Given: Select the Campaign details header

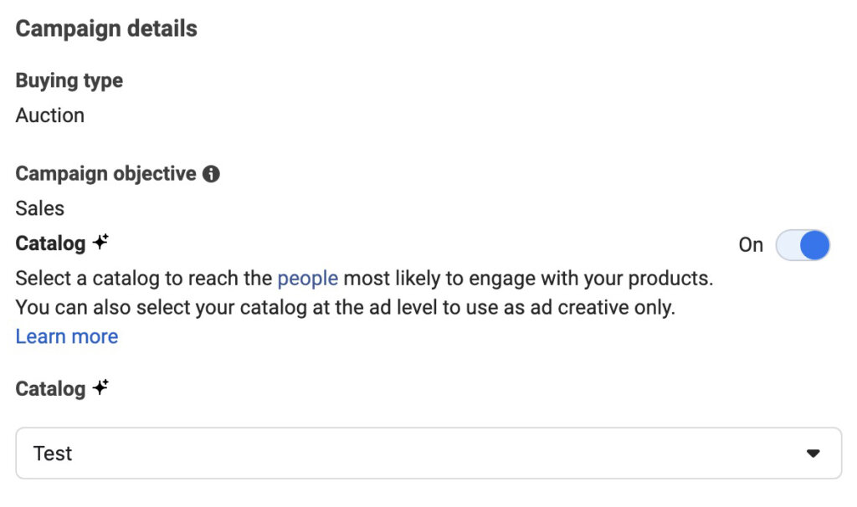Looking at the screenshot, I should (105, 28).
